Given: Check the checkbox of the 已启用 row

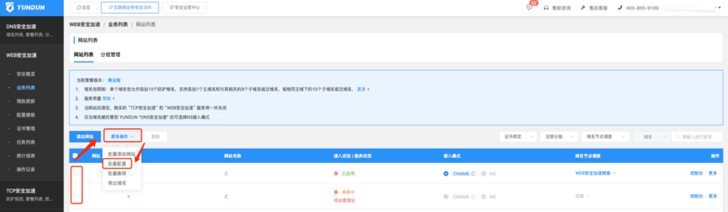Looking at the screenshot, I should [76, 173].
